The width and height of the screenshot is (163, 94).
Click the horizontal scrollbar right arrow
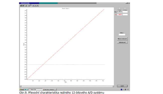113,86
